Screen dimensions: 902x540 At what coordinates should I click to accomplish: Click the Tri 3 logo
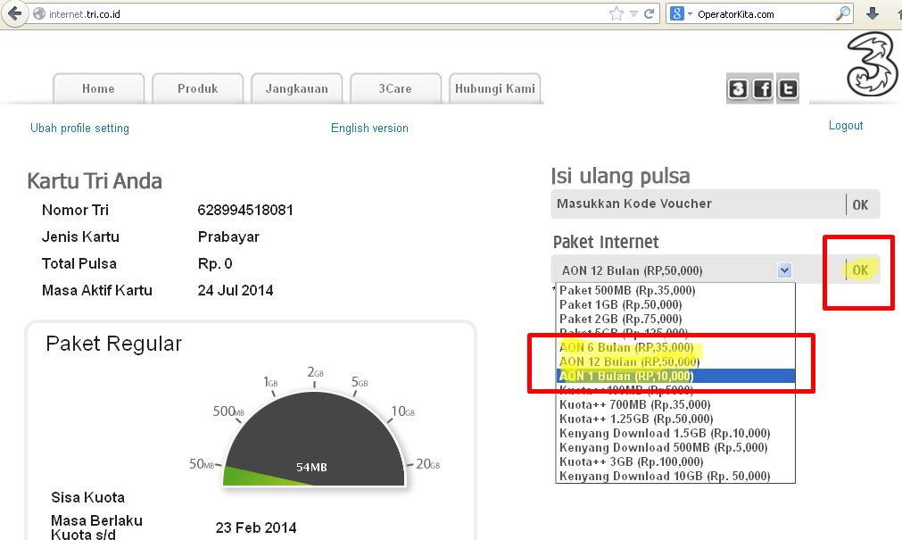(x=871, y=64)
